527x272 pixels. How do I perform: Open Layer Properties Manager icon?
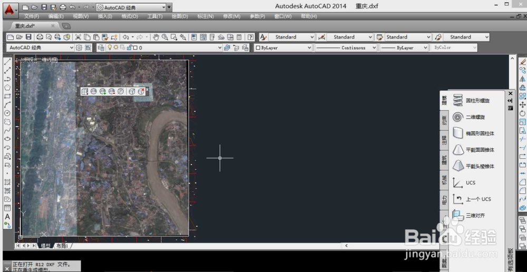pos(101,48)
